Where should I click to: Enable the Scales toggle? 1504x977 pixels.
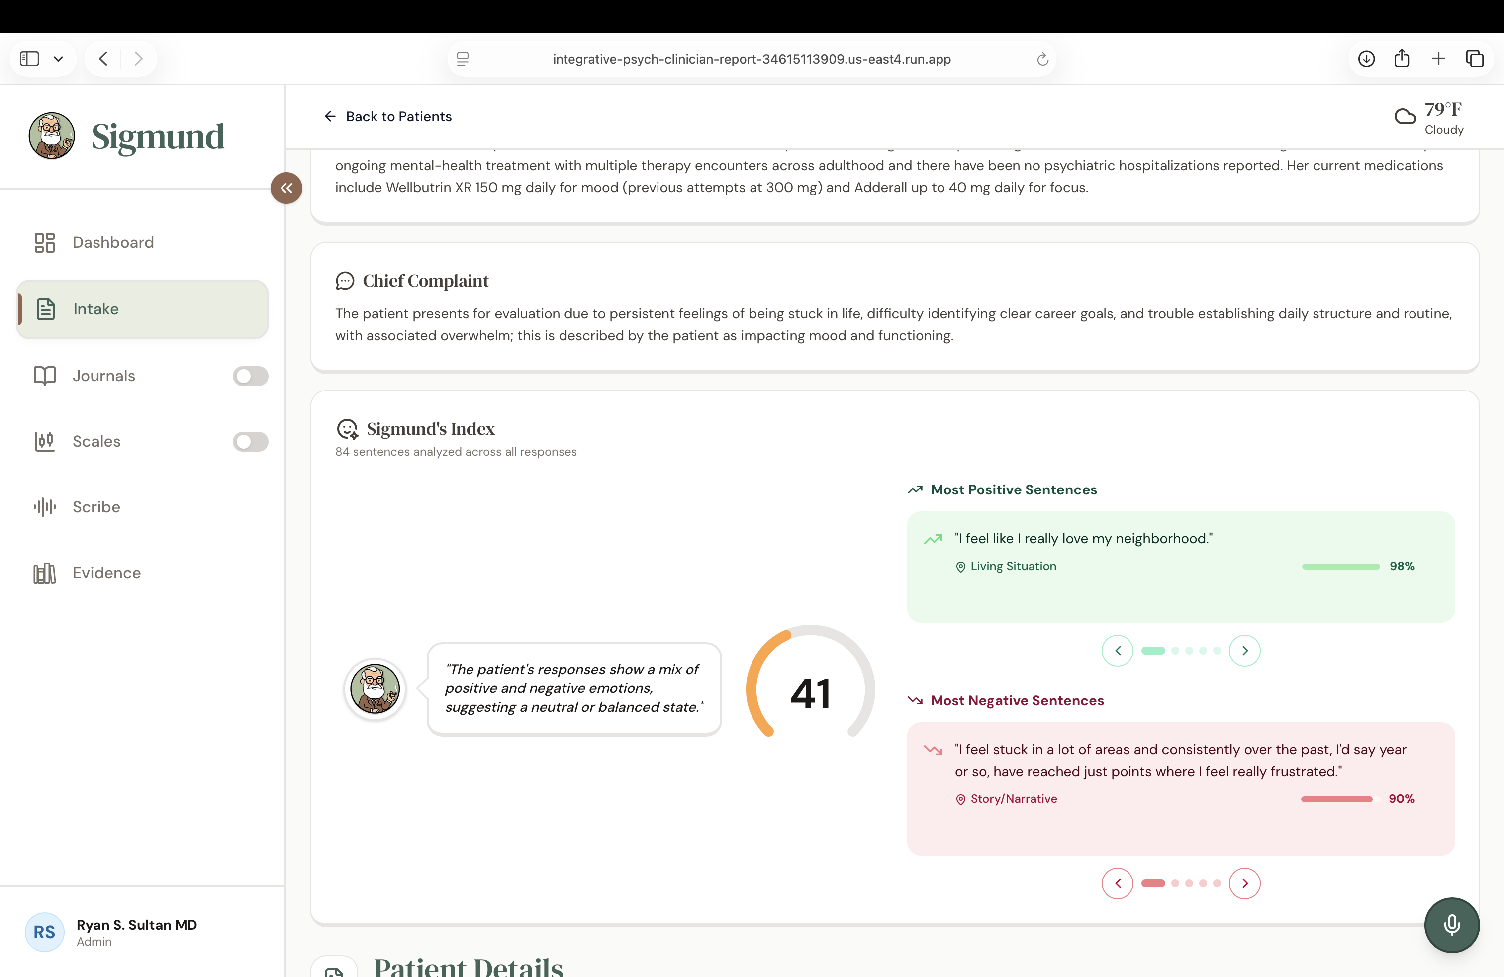[x=250, y=441]
